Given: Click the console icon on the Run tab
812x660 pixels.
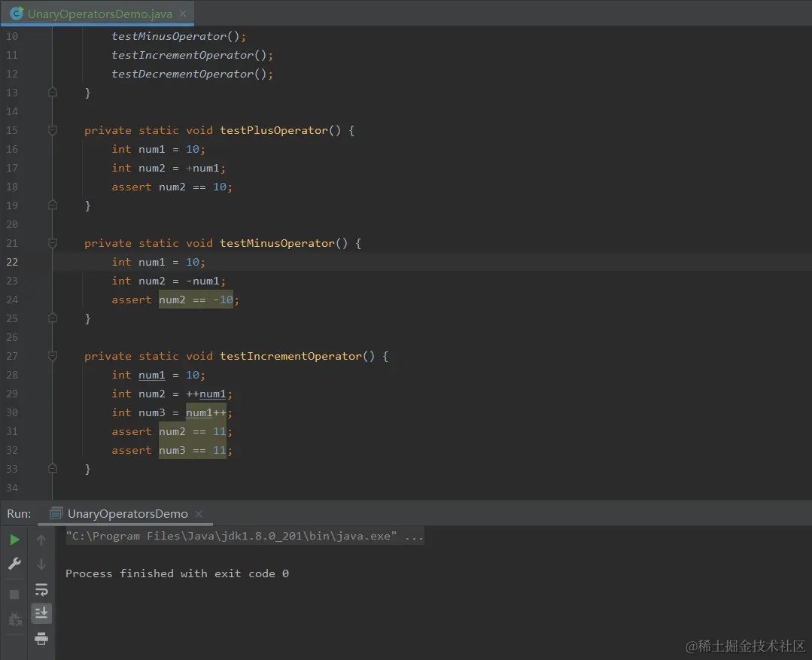Looking at the screenshot, I should click(56, 513).
